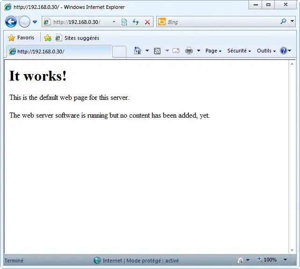Viewport: 300px width, 269px height.
Task: Select the http://192.168.0.30/ tab
Action: (60, 52)
